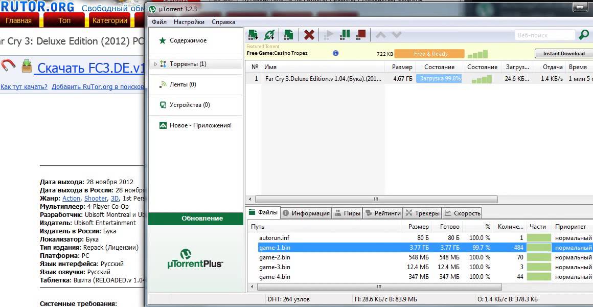Click Скачать FC3.DE link in browser
593x307 pixels.
point(89,68)
